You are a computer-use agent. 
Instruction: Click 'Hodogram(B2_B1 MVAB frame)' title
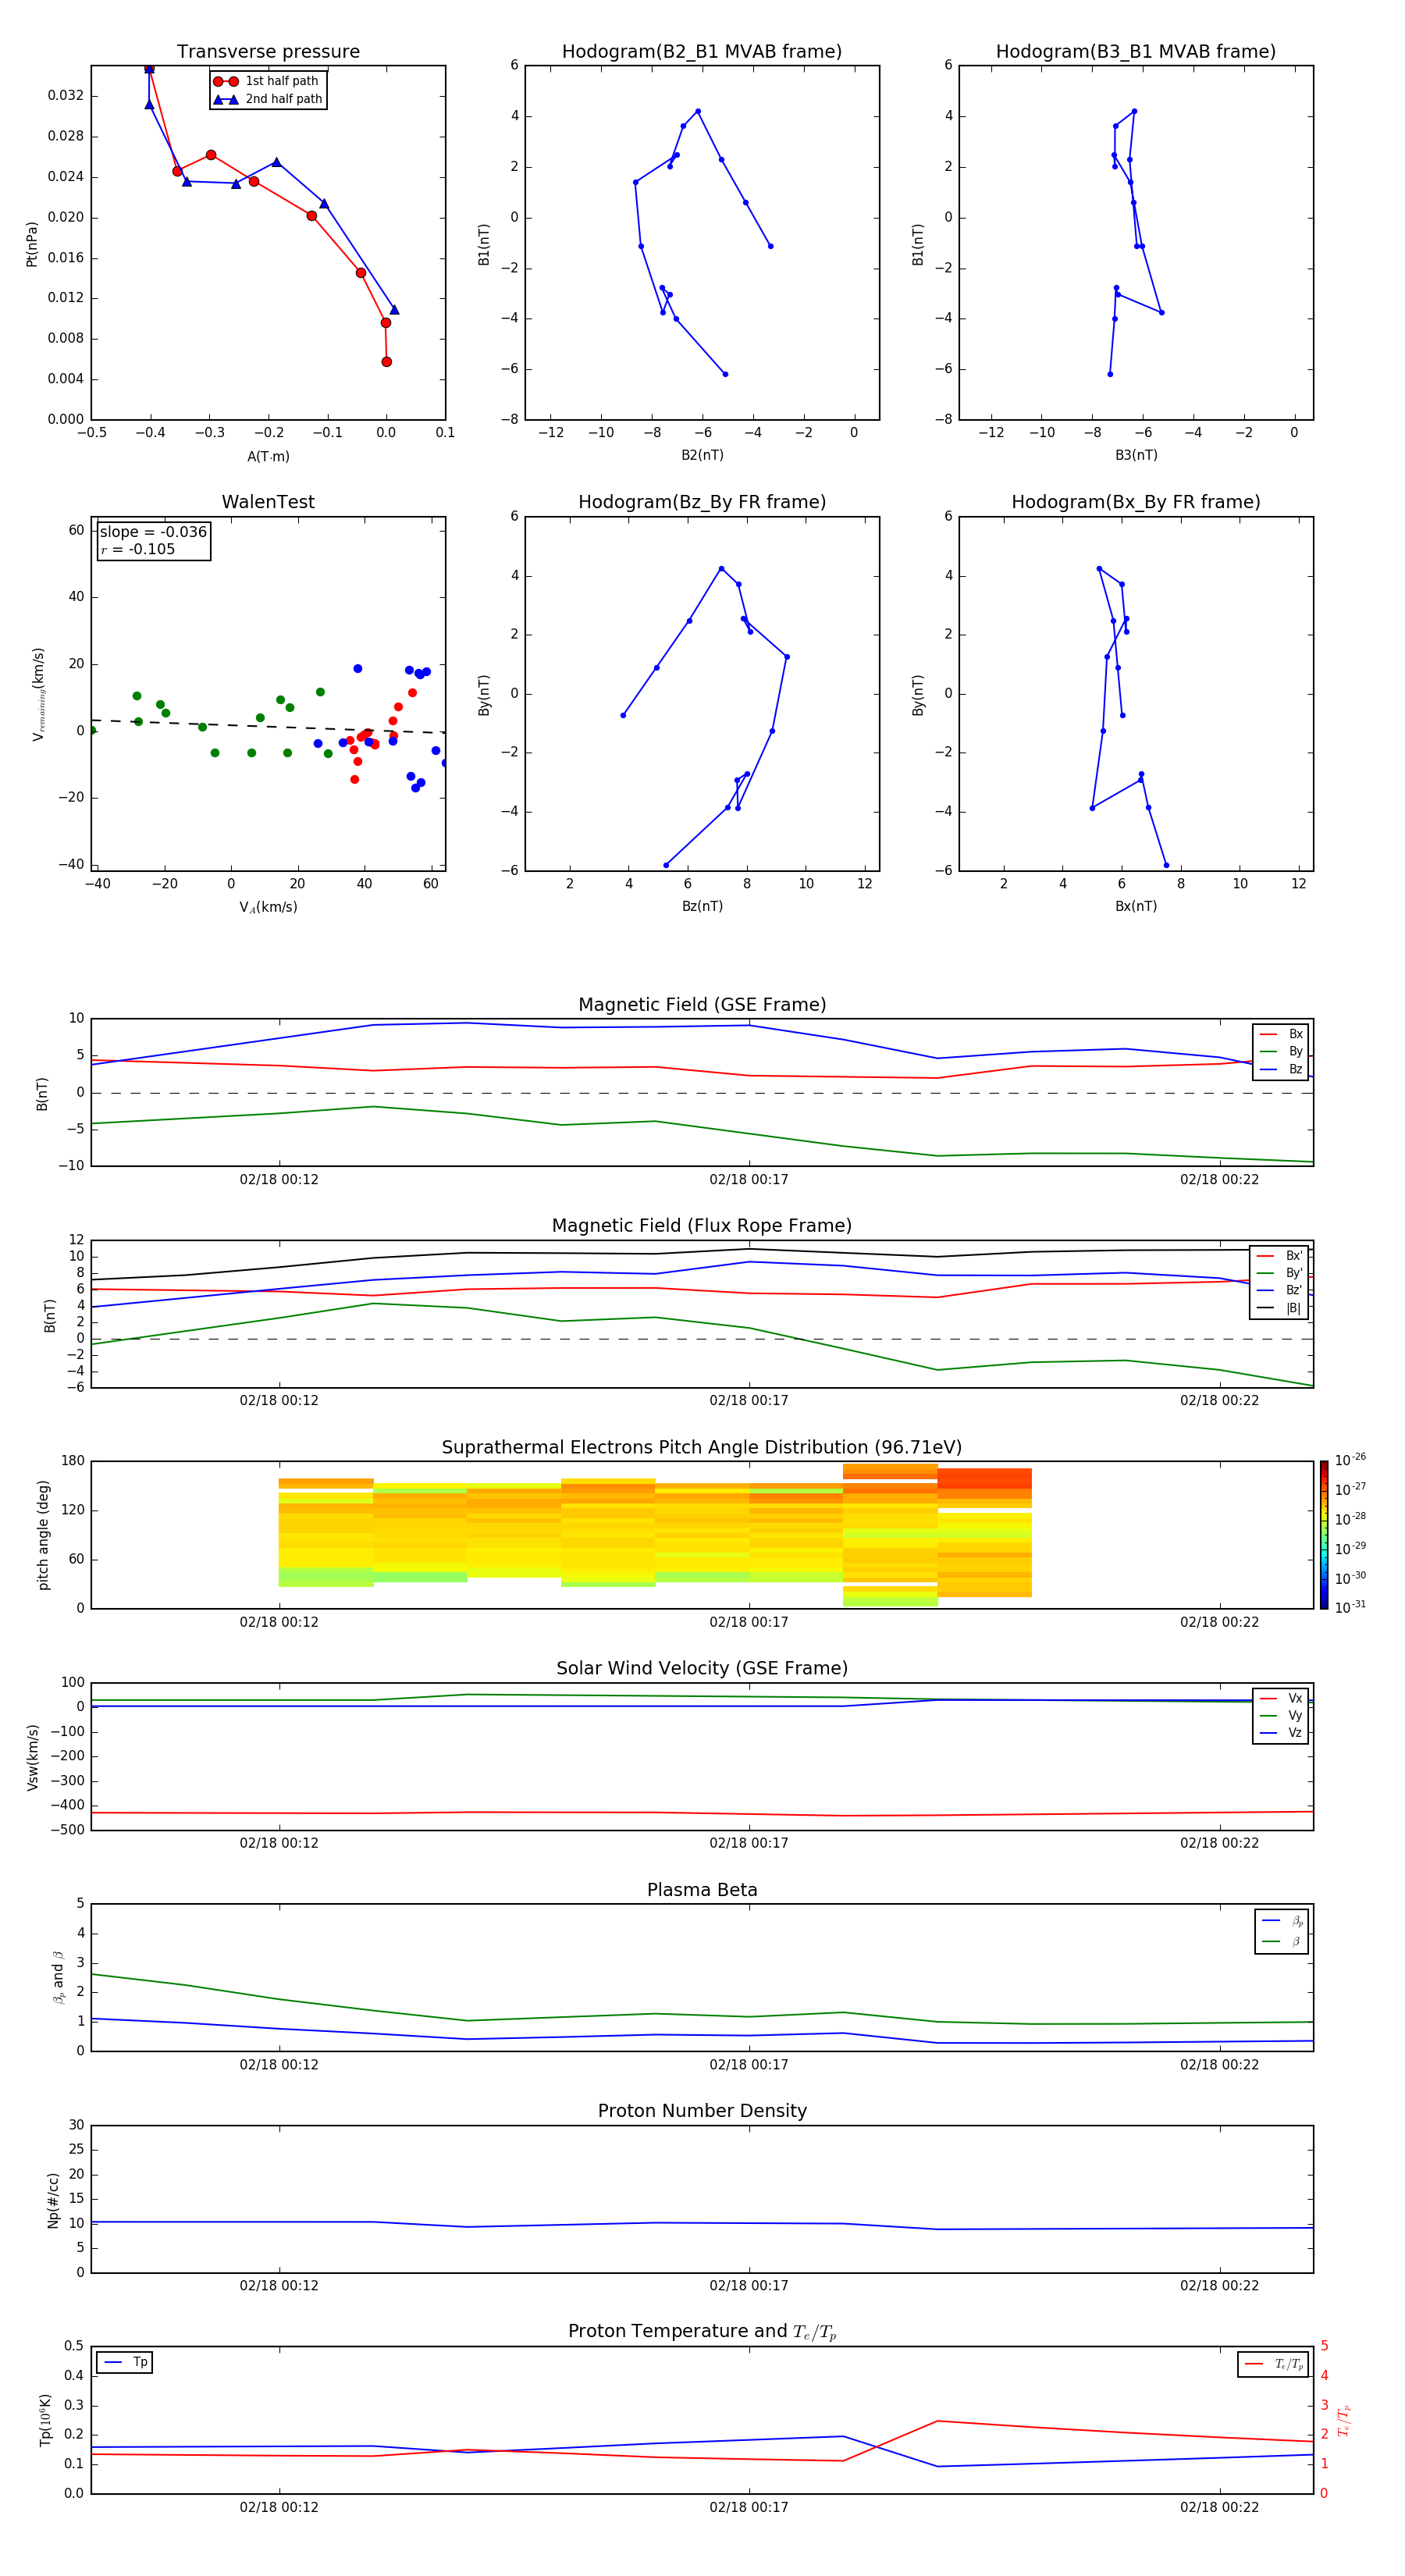702,52
